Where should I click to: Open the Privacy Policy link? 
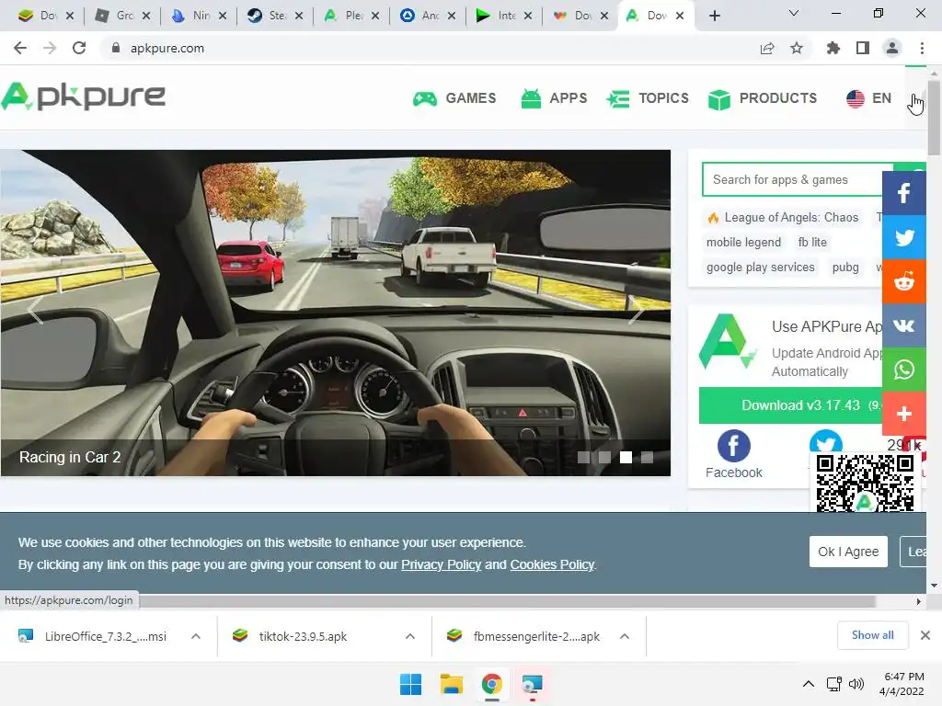tap(441, 565)
